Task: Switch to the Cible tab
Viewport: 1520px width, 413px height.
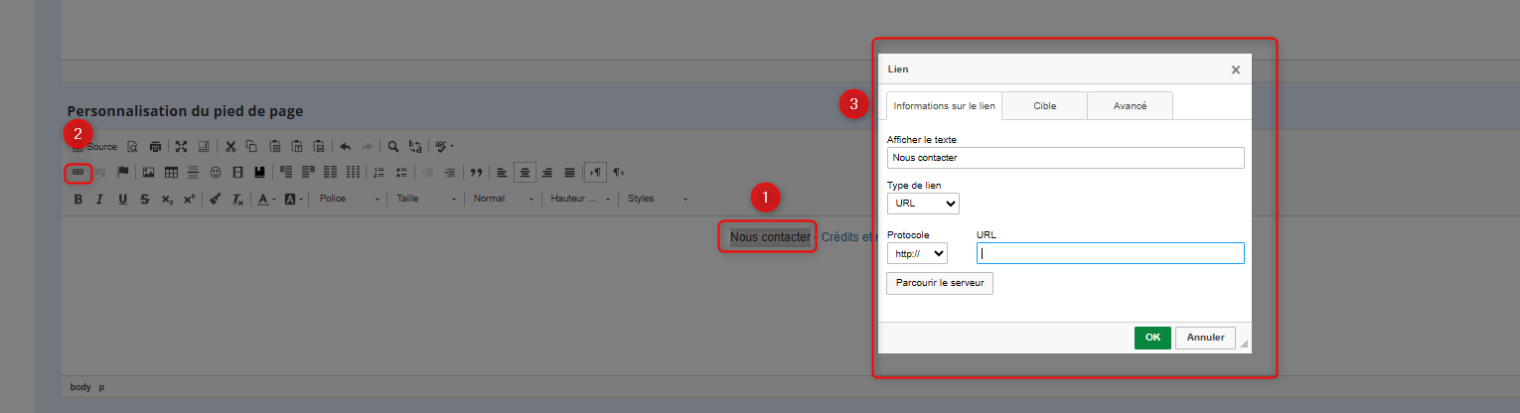Action: [1044, 106]
